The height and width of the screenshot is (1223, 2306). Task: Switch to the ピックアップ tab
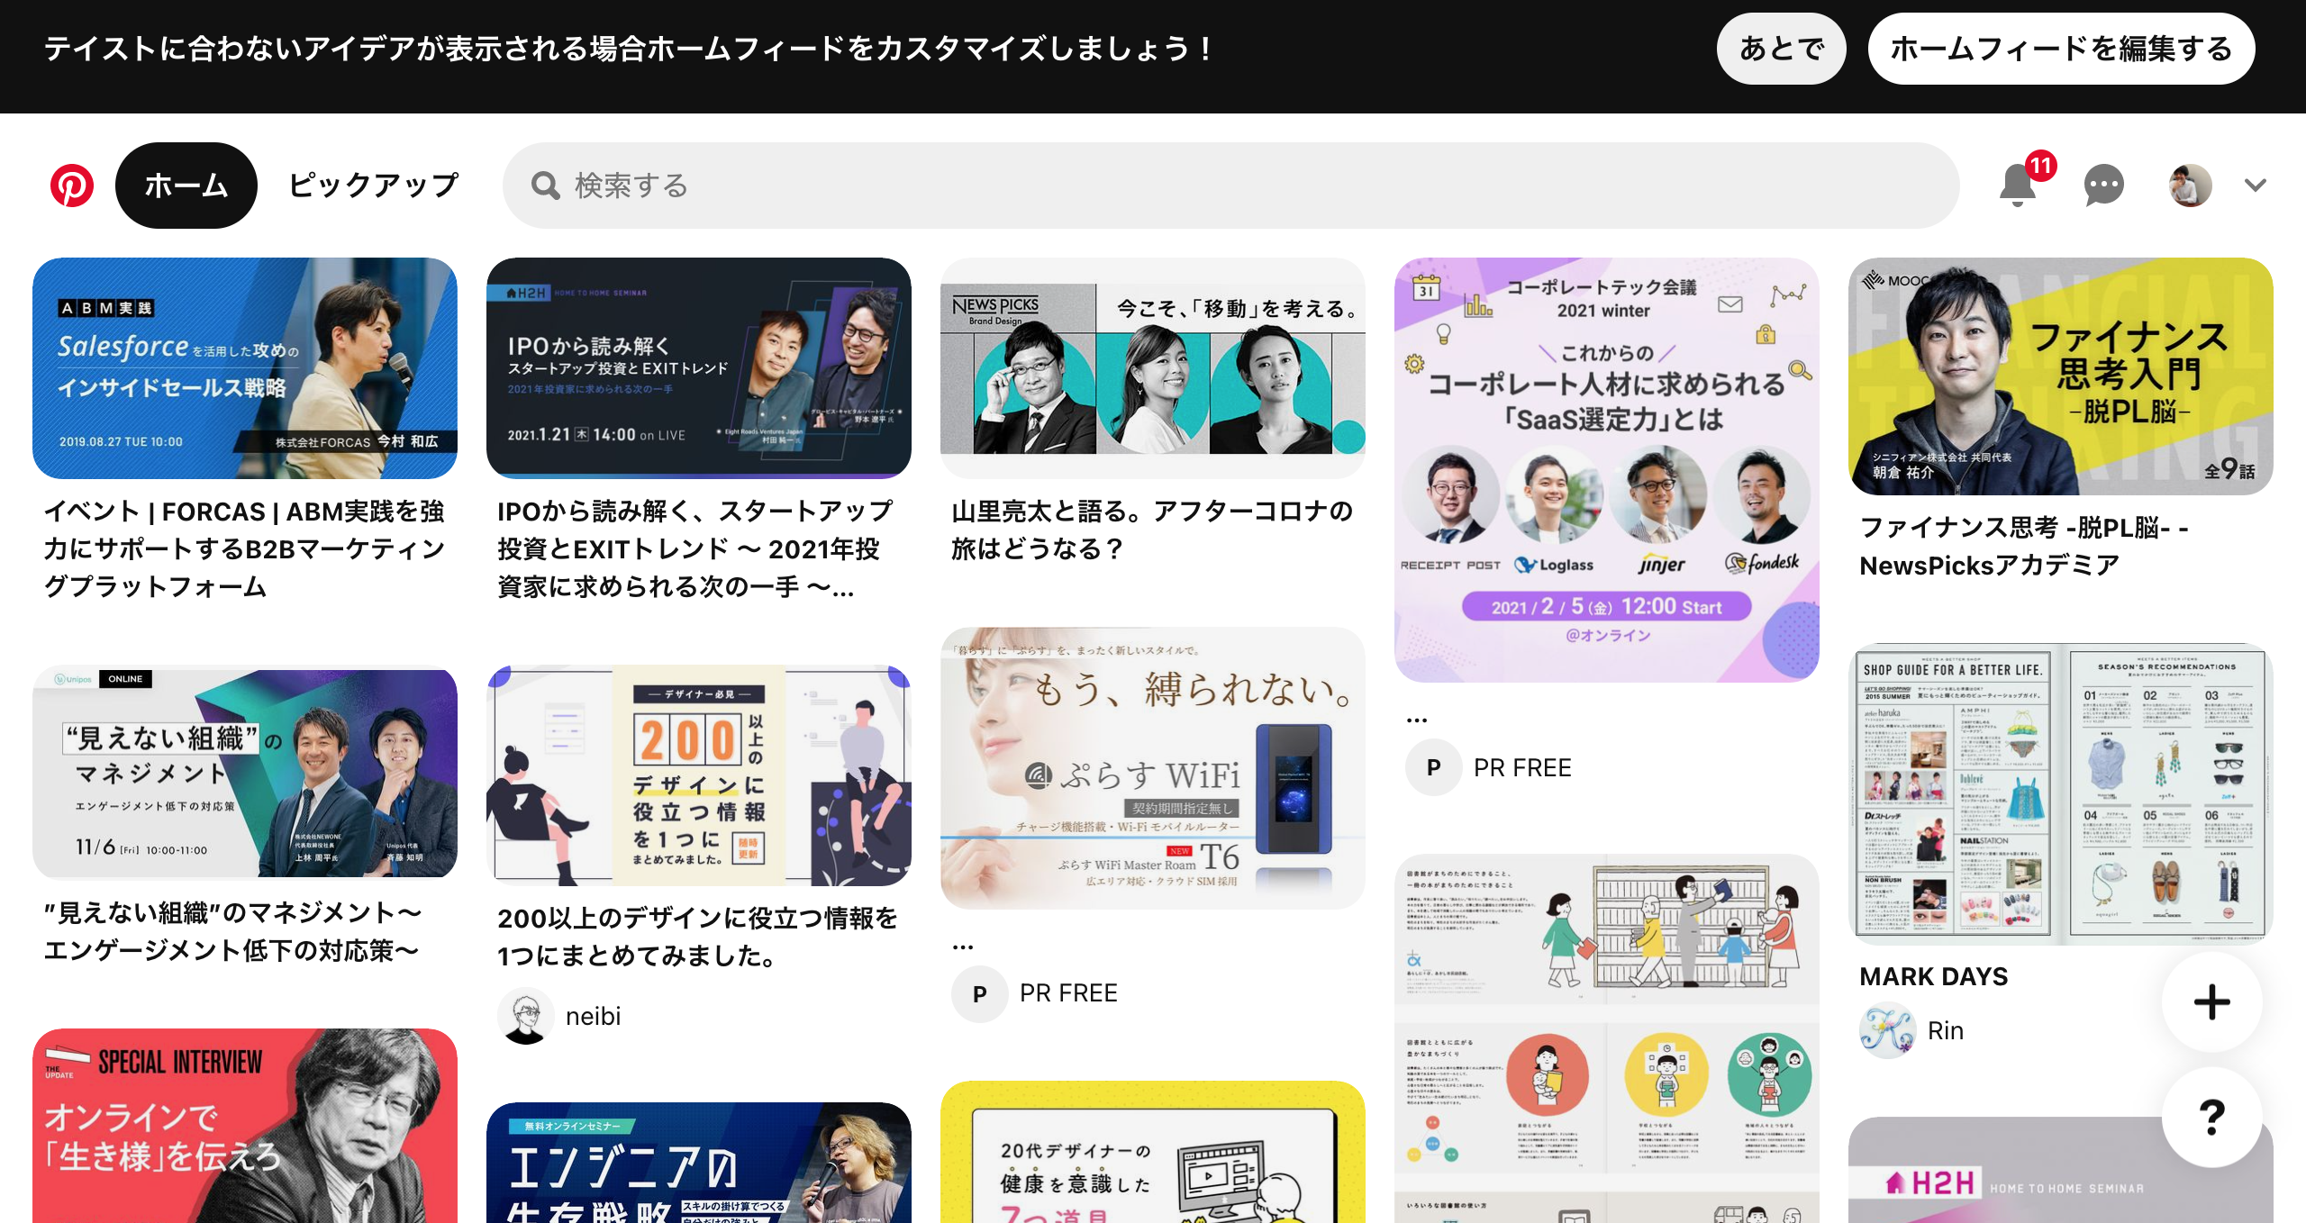pyautogui.click(x=373, y=186)
